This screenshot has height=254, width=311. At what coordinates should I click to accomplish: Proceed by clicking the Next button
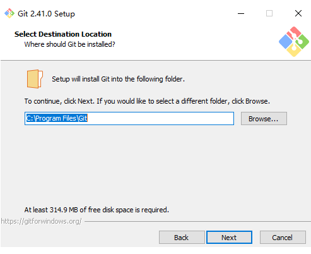coord(229,238)
